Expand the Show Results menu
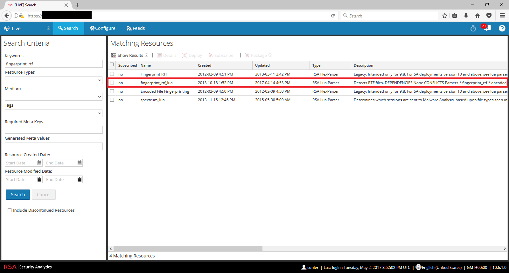Screen dimensions: 509x273 130,55
